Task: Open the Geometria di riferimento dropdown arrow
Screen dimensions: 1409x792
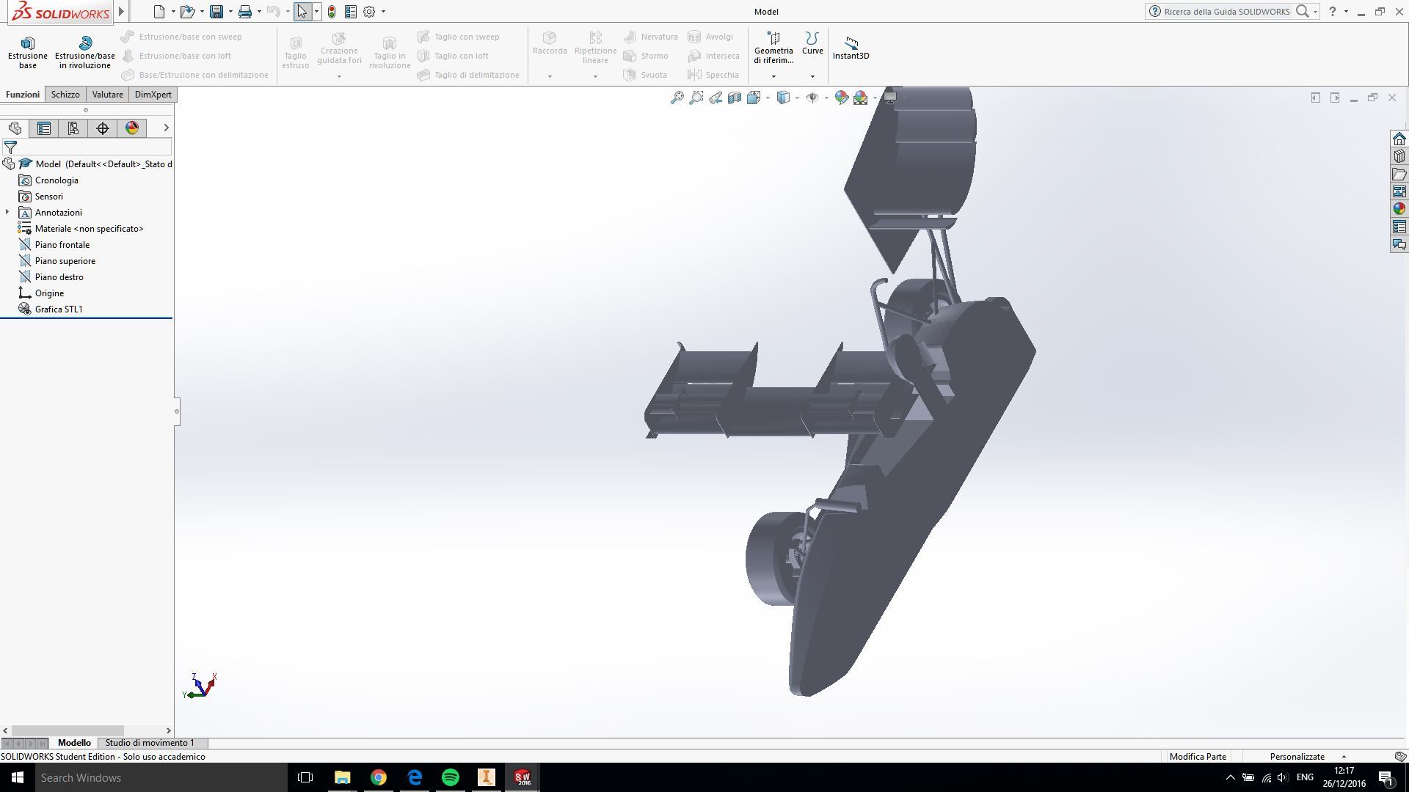Action: [773, 76]
